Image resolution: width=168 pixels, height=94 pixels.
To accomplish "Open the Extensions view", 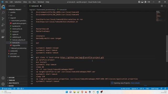I will point(3,31).
